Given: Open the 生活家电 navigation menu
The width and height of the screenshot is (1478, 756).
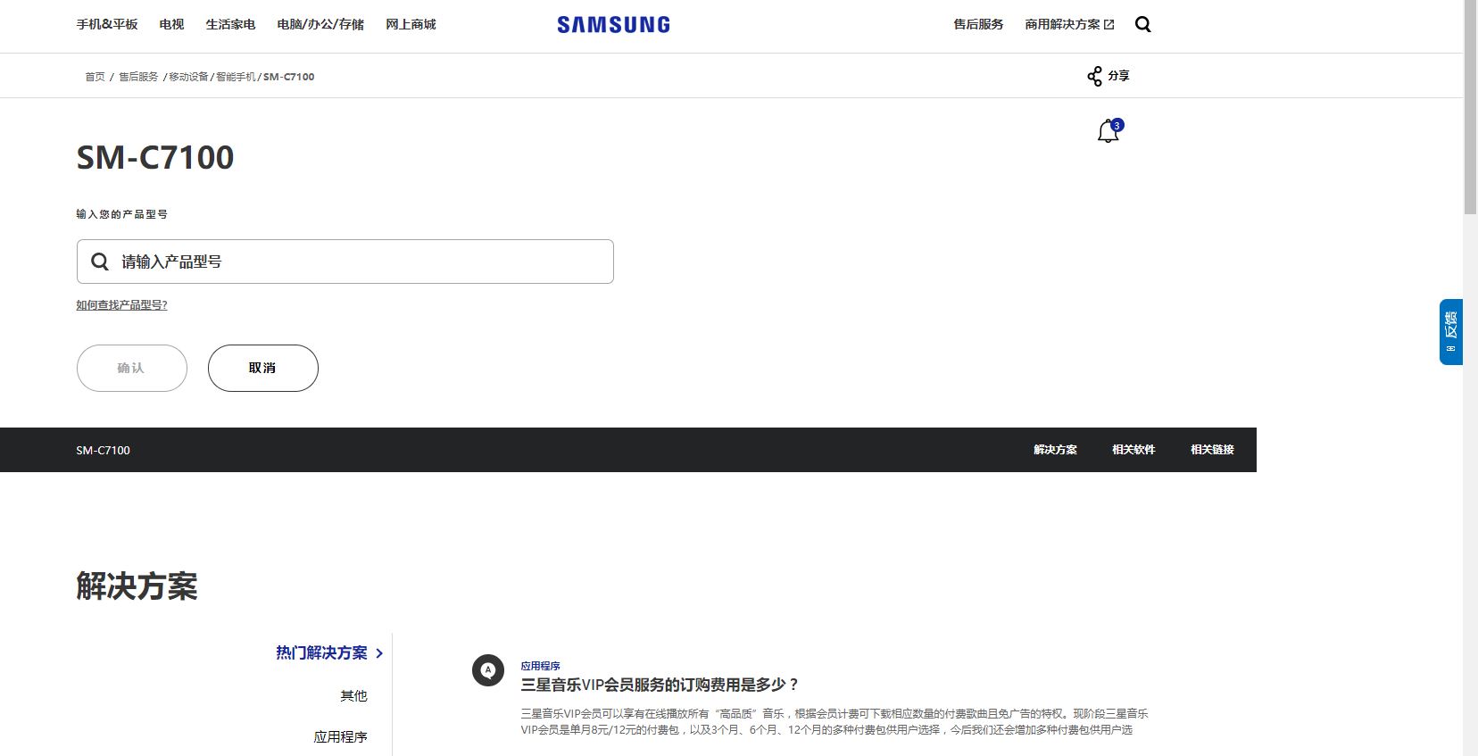Looking at the screenshot, I should (x=230, y=24).
